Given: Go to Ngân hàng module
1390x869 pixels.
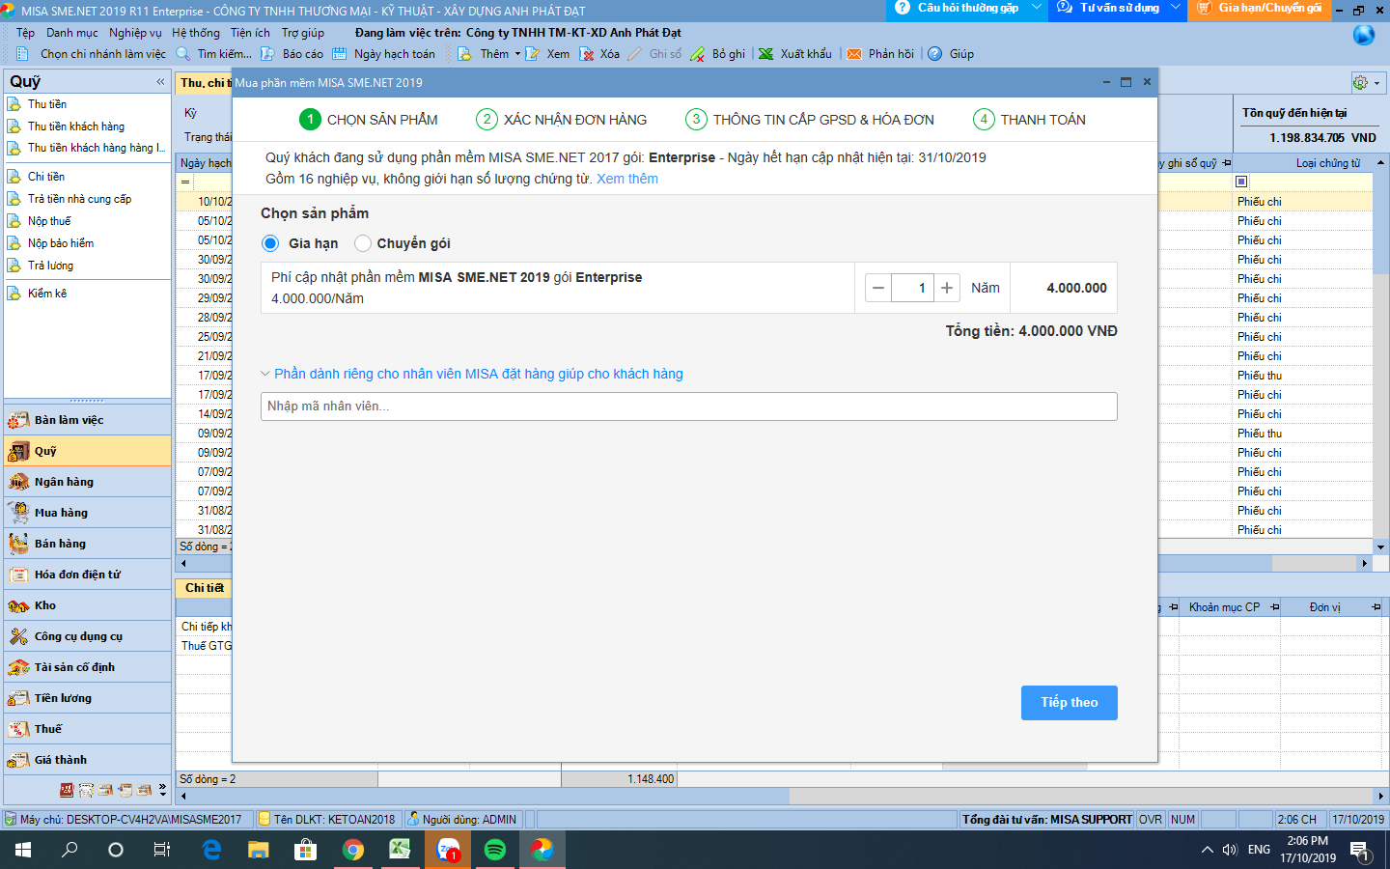Looking at the screenshot, I should tap(88, 482).
